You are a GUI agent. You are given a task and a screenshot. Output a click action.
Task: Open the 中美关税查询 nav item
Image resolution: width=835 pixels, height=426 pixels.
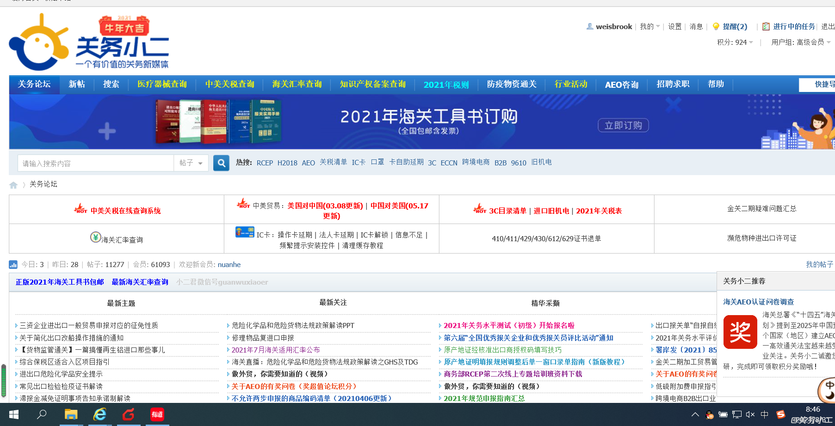(x=230, y=85)
